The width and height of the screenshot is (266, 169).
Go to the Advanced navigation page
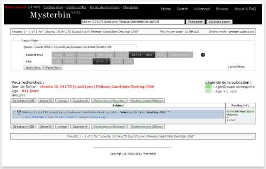[x=202, y=9]
